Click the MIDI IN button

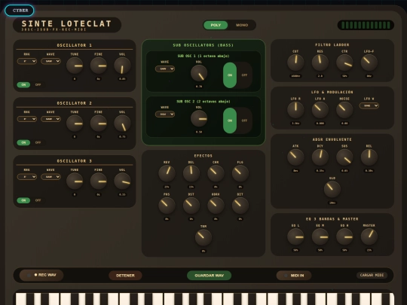294,276
